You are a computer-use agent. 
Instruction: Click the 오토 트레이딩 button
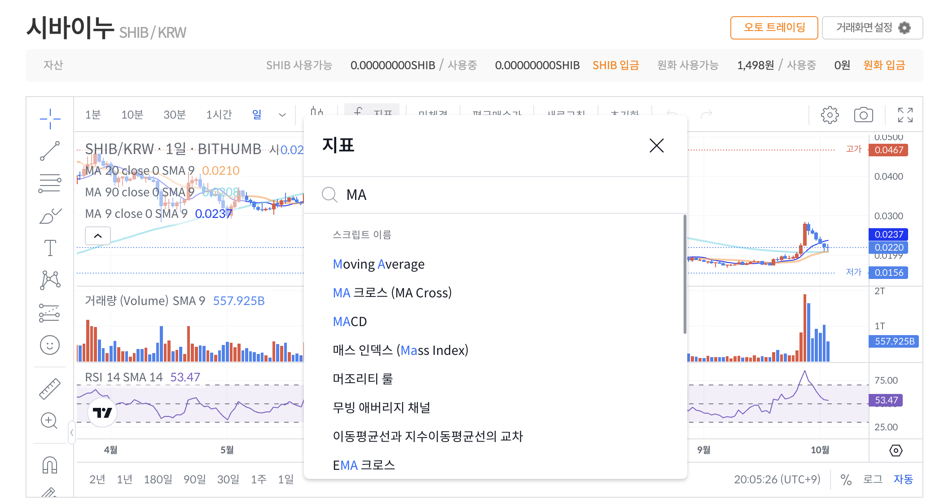[774, 28]
